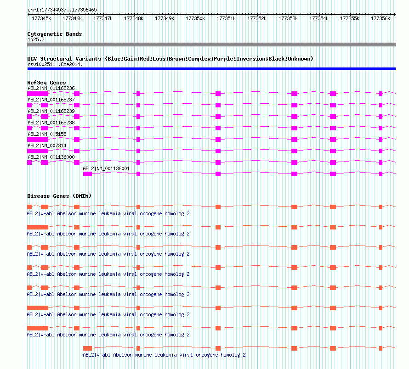
Task: Open the Cytogenetic Bands track header
Action: tap(55, 34)
